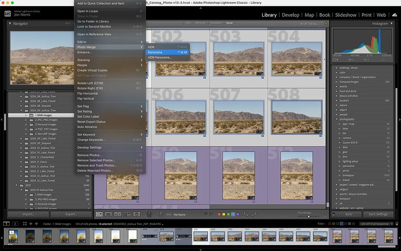
Task: Collapse the Histogram panel
Action: click(x=391, y=23)
